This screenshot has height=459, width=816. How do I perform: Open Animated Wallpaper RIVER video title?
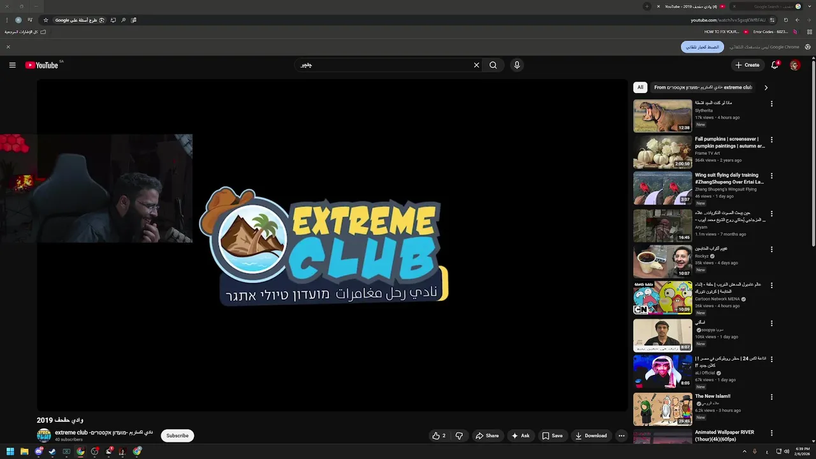724,435
